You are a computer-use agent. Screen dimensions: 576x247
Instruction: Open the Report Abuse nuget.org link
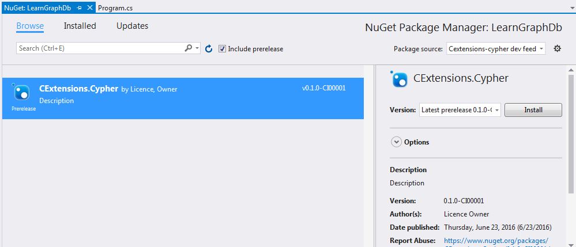(x=496, y=241)
